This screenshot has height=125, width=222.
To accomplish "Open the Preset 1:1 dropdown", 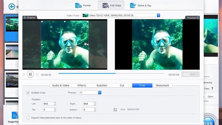I will coord(89,93).
